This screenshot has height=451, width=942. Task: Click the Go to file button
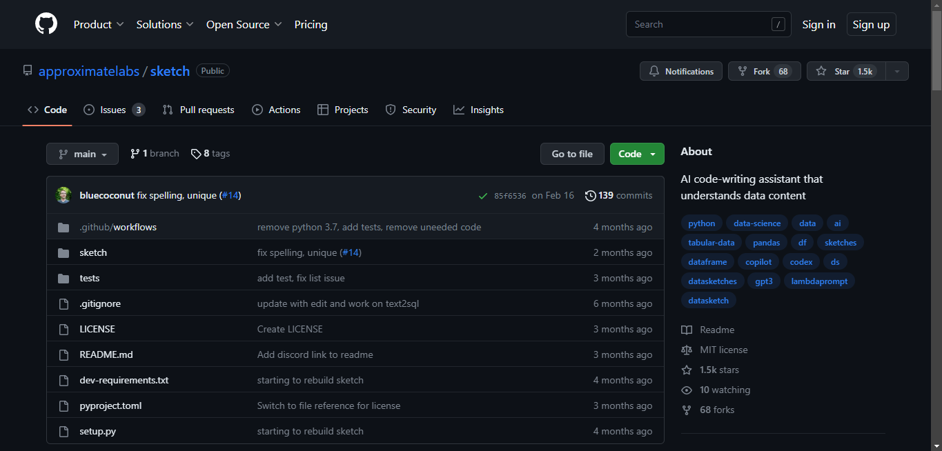click(572, 154)
